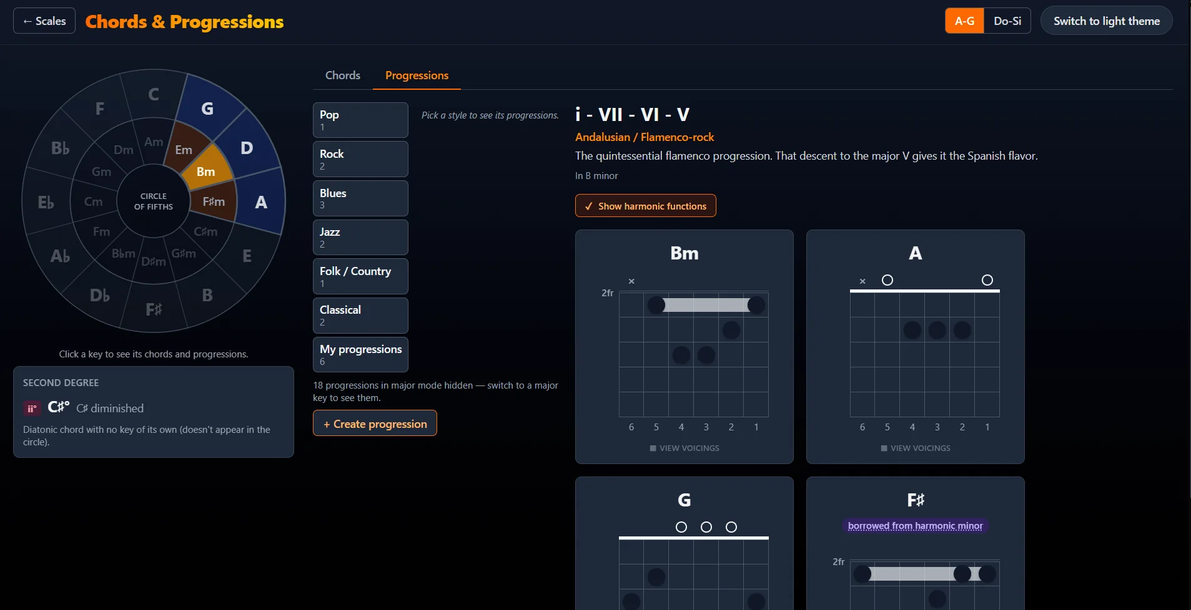Image resolution: width=1191 pixels, height=610 pixels.
Task: Select Fm minor key segment
Action: pyautogui.click(x=101, y=231)
